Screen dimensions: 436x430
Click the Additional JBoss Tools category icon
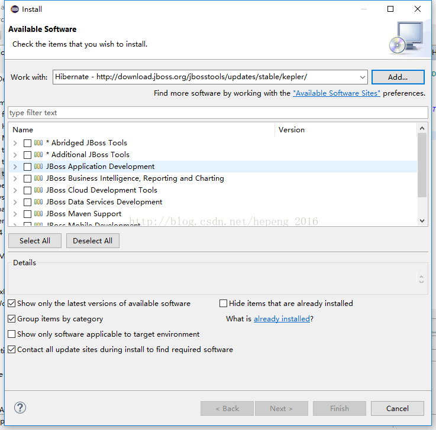coord(38,155)
